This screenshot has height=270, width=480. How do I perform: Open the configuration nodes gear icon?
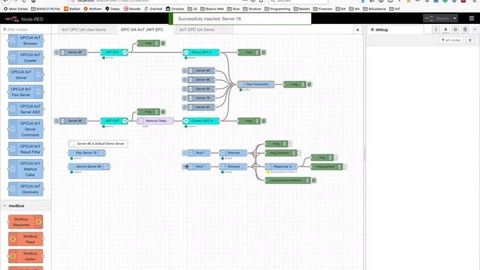pyautogui.click(x=455, y=29)
